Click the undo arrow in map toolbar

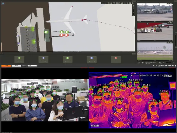(103, 3)
